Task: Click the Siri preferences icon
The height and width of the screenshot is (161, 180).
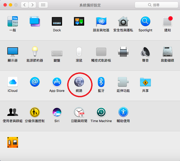Action: [57, 112]
